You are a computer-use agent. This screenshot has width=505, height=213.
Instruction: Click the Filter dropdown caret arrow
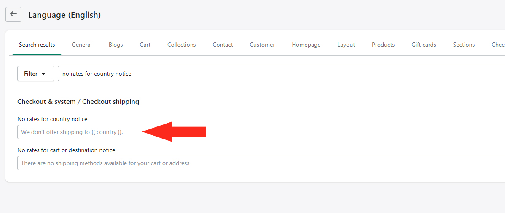43,74
